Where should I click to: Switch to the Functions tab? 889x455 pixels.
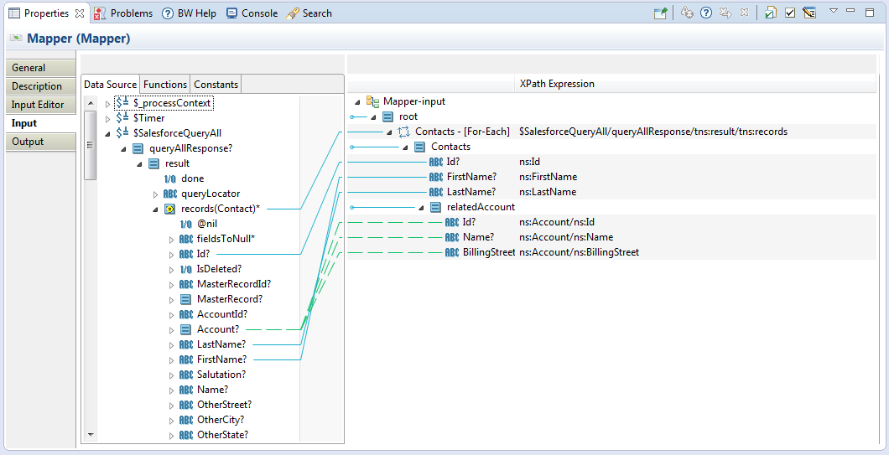(x=165, y=85)
